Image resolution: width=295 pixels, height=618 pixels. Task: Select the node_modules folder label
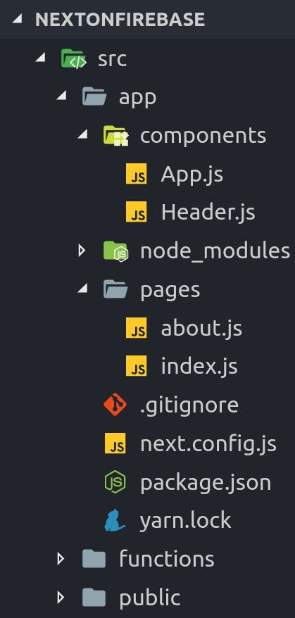(215, 251)
